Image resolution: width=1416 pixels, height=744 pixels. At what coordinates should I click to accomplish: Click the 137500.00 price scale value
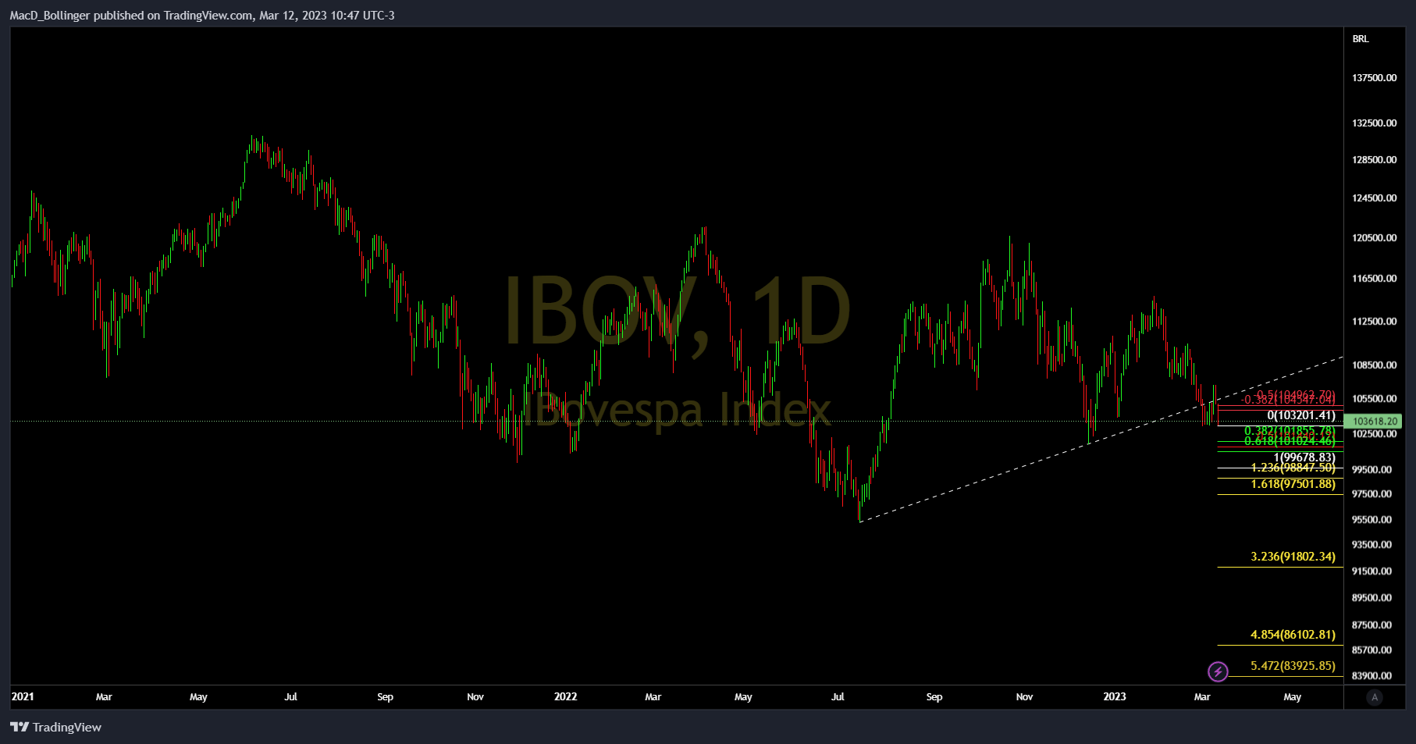coord(1375,78)
